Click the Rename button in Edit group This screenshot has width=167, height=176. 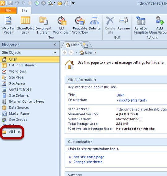click(x=123, y=24)
